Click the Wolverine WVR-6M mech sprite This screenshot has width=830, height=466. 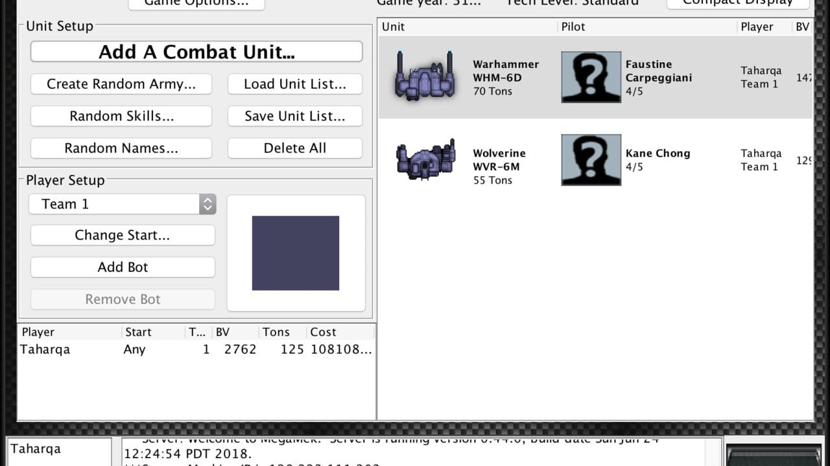425,159
